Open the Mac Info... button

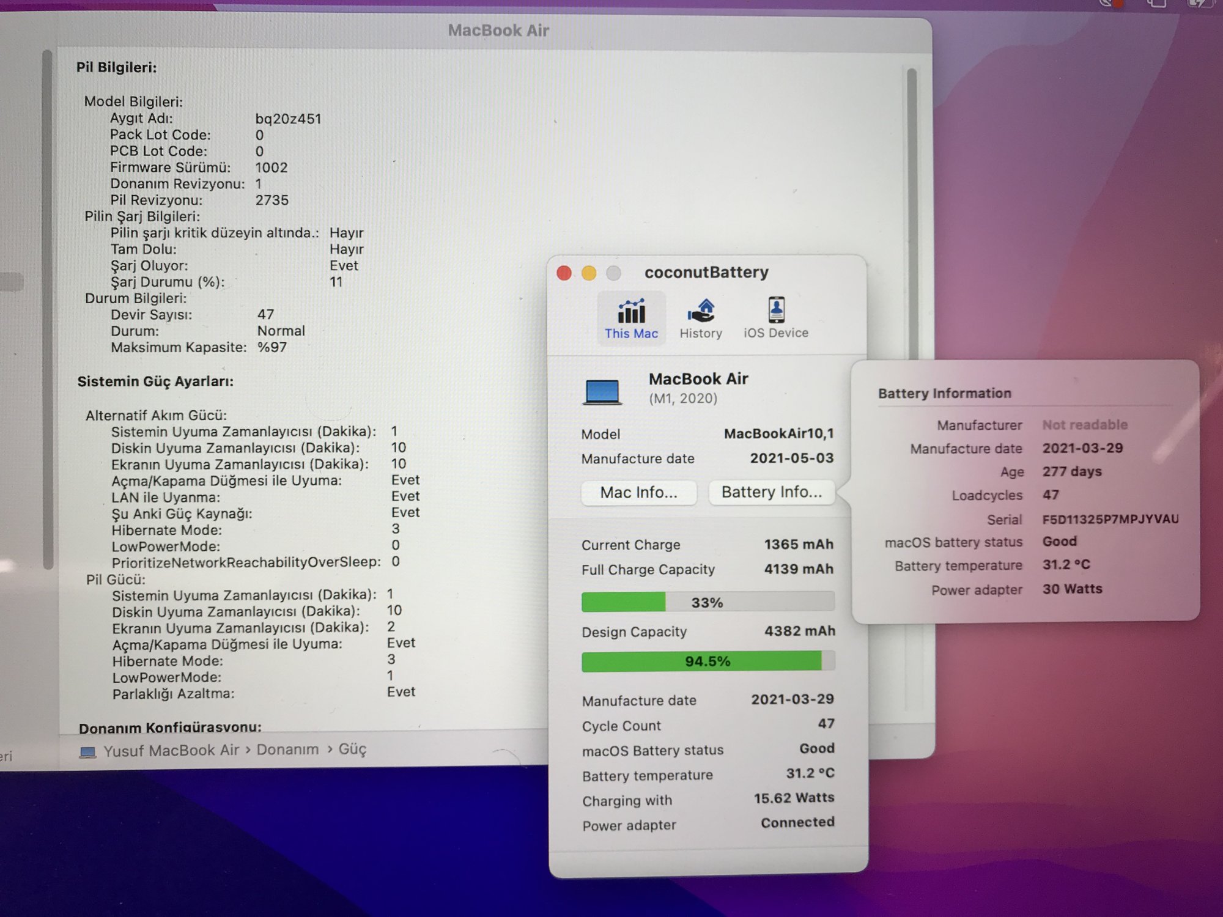pos(638,493)
